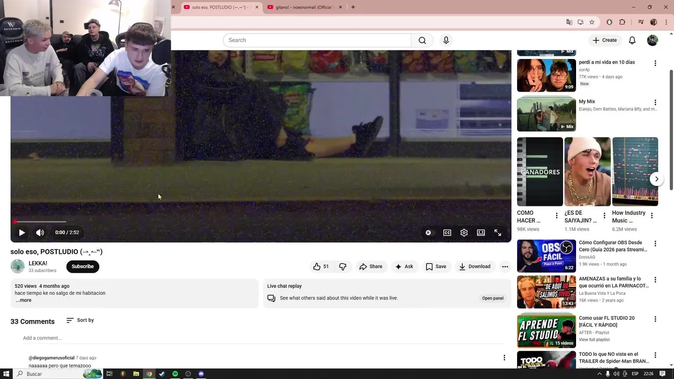Click the Ask button
This screenshot has height=379, width=674.
click(404, 266)
